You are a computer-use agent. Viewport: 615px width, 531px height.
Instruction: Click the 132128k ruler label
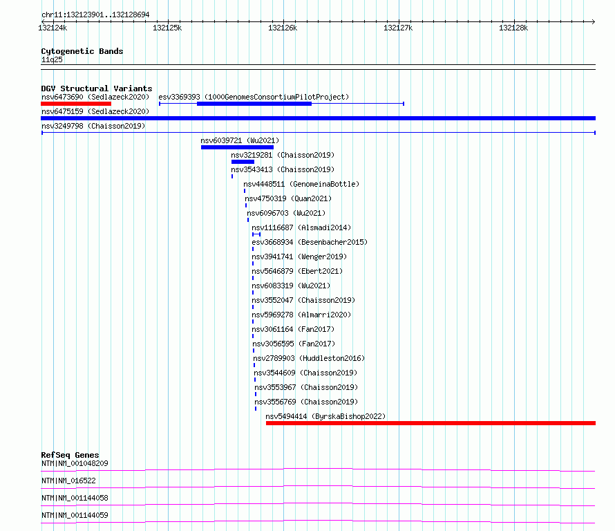point(513,28)
